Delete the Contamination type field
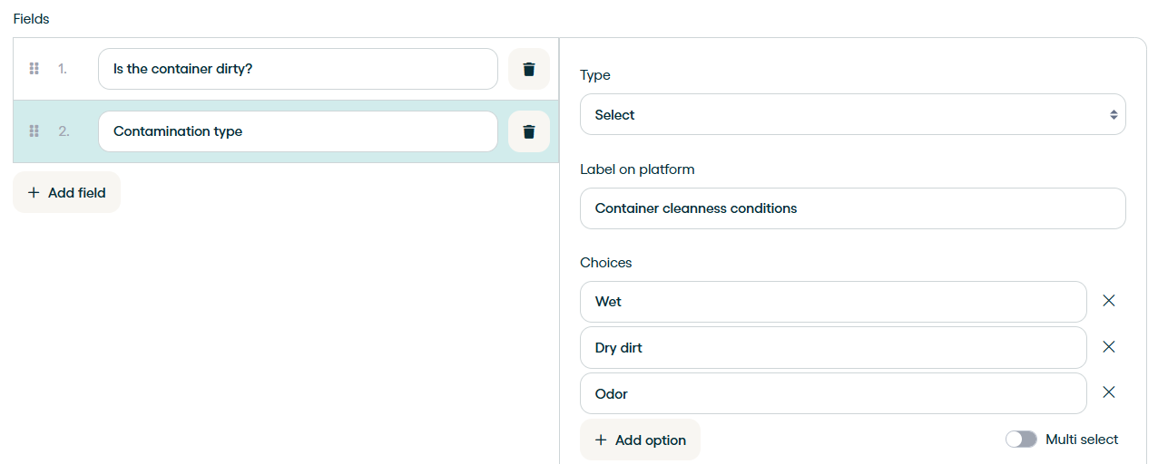Viewport: 1158px width, 464px height. (529, 131)
